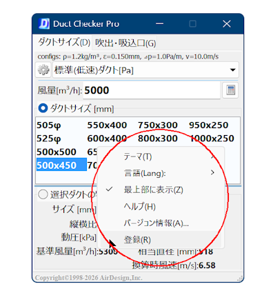Image resolution: width=273 pixels, height=295 pixels.
Task: Expand the 言語(Lang) submenu
Action: pos(161,173)
